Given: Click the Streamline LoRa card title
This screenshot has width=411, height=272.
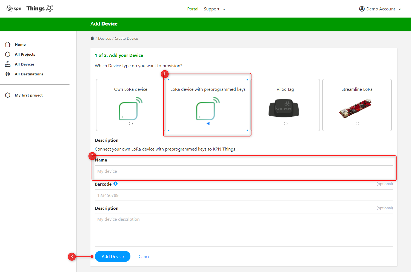Looking at the screenshot, I should click(x=357, y=89).
